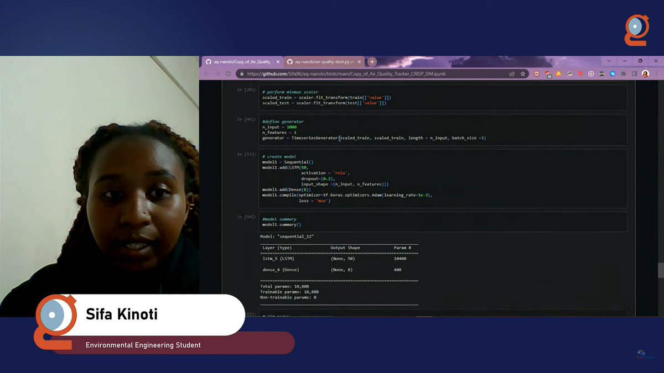Click the scaled_train minmax scaler code cell
The width and height of the screenshot is (664, 373).
click(443, 97)
